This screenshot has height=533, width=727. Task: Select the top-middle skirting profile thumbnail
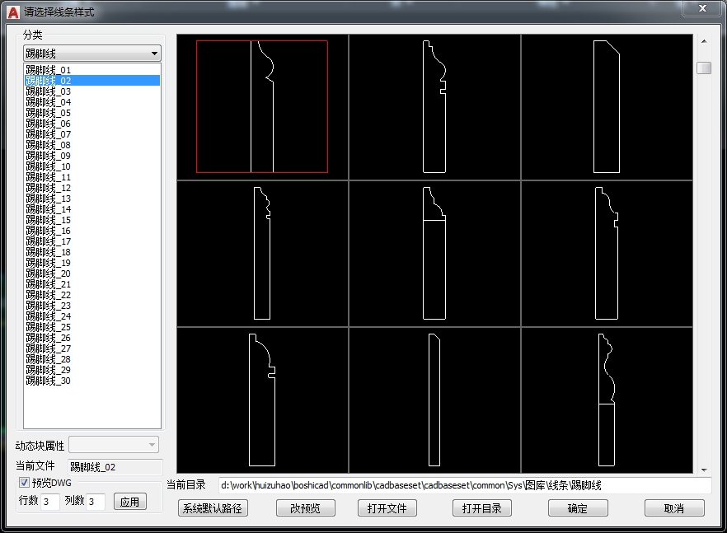[x=434, y=106]
